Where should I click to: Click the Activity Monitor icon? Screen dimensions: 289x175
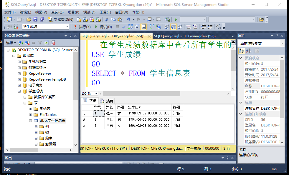(x=167, y=19)
